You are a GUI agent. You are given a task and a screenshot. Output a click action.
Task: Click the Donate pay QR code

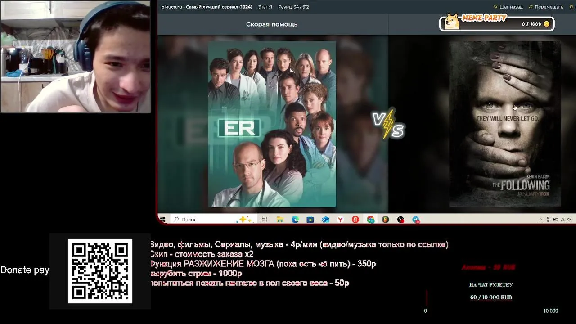coord(100,271)
